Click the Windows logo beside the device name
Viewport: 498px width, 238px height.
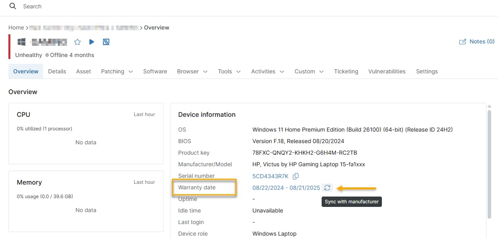click(21, 41)
